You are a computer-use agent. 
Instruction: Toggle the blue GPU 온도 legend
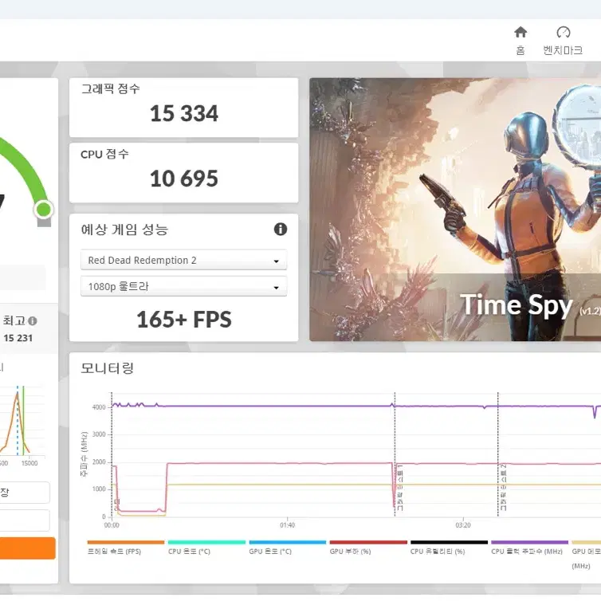[x=288, y=548]
